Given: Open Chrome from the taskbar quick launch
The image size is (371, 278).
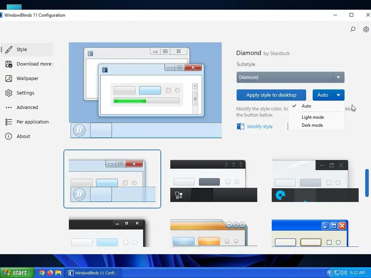Looking at the screenshot, I should click(x=42, y=273).
